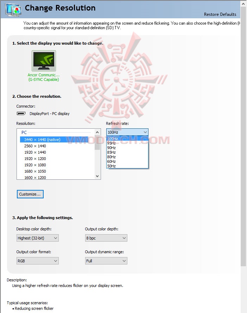Click resolution list scroll down arrow

pyautogui.click(x=97, y=176)
